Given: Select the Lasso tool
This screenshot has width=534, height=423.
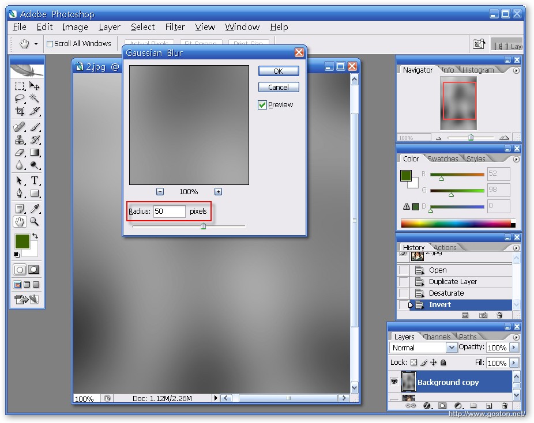Looking at the screenshot, I should 20,99.
